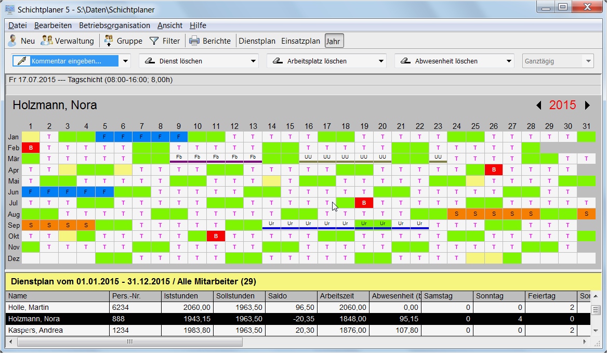Click the UU cell on Mär 23
The width and height of the screenshot is (607, 353).
(x=438, y=159)
